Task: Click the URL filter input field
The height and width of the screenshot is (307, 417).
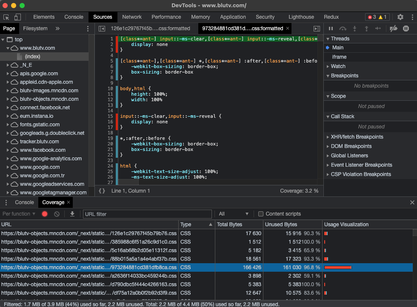Action: (x=147, y=214)
